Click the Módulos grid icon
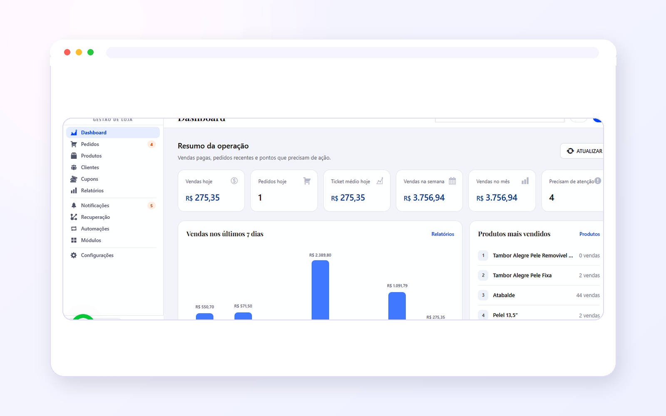 click(x=74, y=240)
